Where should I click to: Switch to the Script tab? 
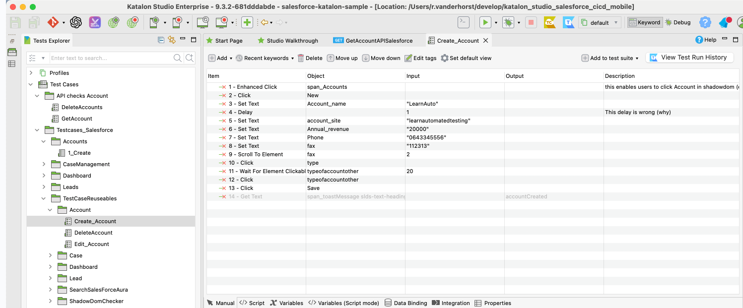(x=252, y=303)
